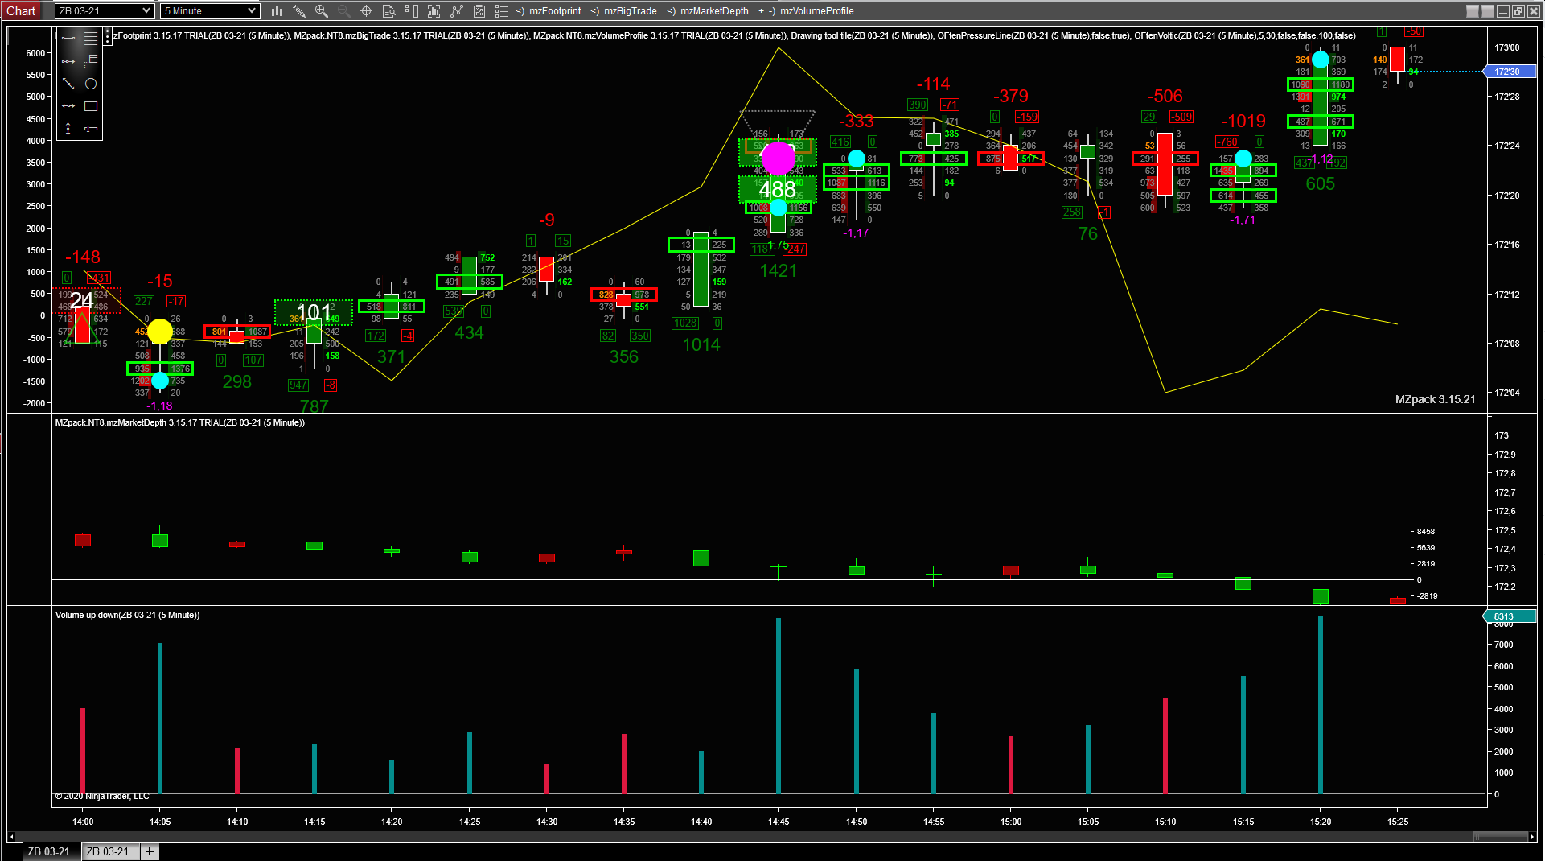The image size is (1545, 861).
Task: Click the horizontal chart scrollbar thumb
Action: click(x=1501, y=837)
